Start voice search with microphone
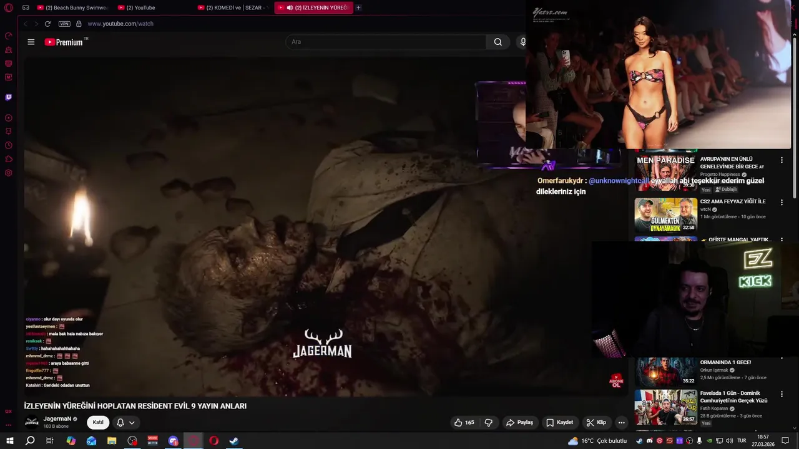Viewport: 799px width, 449px height. tap(523, 42)
